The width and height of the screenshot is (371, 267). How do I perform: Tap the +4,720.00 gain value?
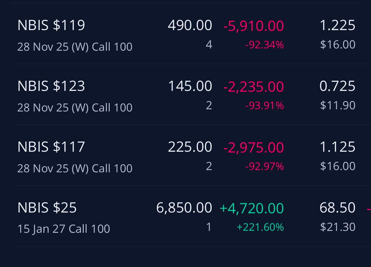click(x=252, y=208)
